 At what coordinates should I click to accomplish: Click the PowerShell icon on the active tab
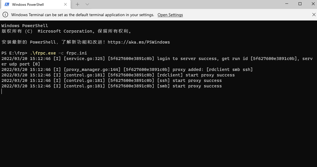[x=6, y=4]
